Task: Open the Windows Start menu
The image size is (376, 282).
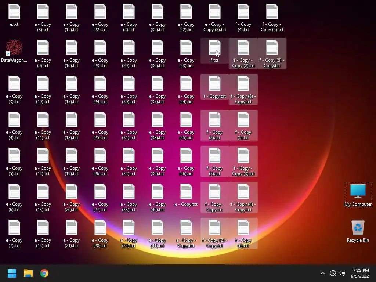Action: [x=12, y=273]
